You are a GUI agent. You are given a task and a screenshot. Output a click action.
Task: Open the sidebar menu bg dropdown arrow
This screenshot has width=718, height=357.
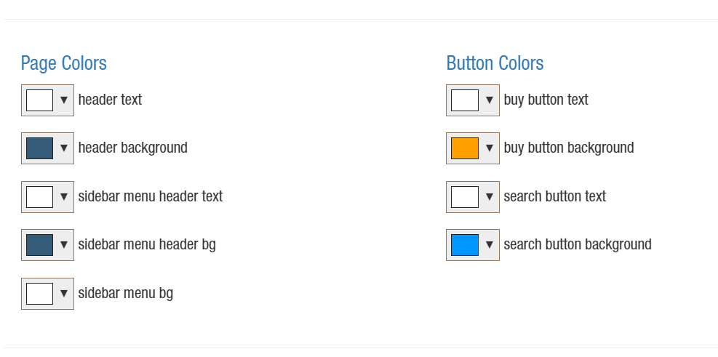click(x=64, y=294)
